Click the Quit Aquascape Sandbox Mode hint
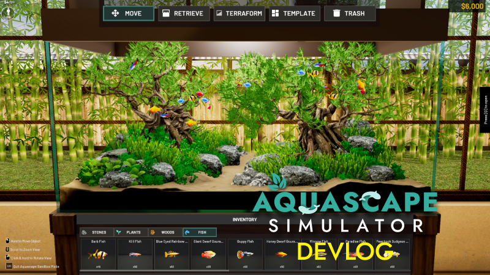 click(36, 266)
